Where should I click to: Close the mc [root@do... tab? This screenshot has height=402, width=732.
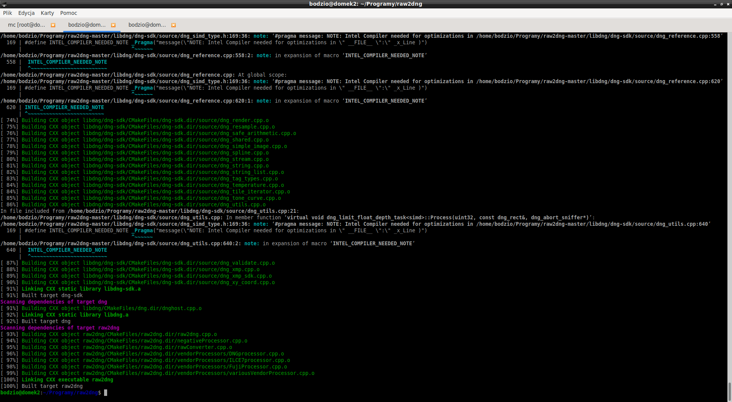tap(53, 25)
